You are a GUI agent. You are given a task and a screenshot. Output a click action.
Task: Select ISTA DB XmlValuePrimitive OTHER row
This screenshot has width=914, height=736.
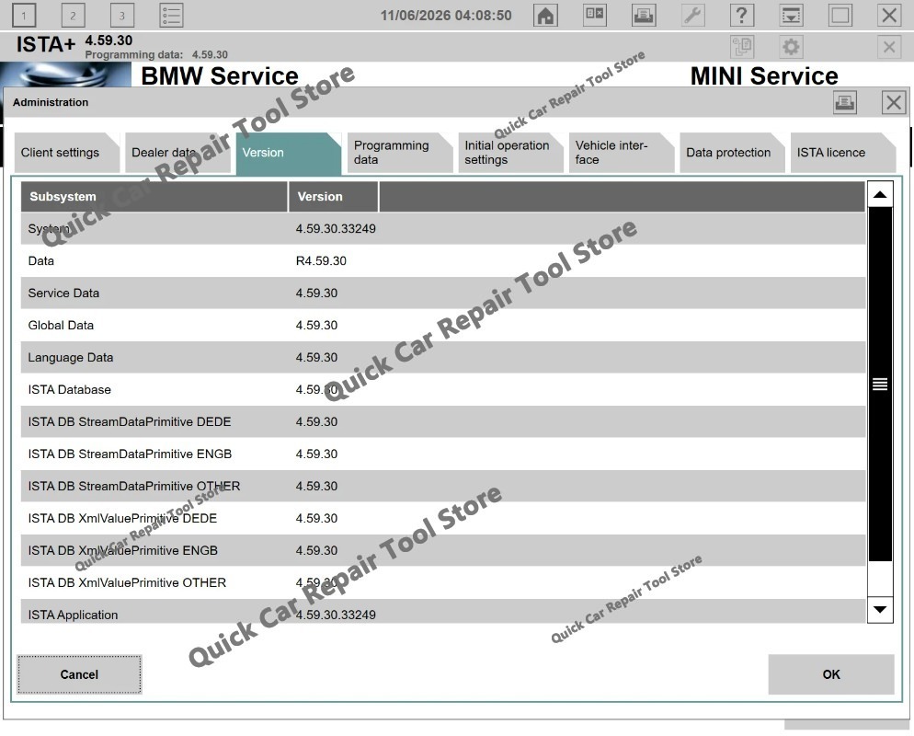pyautogui.click(x=443, y=582)
